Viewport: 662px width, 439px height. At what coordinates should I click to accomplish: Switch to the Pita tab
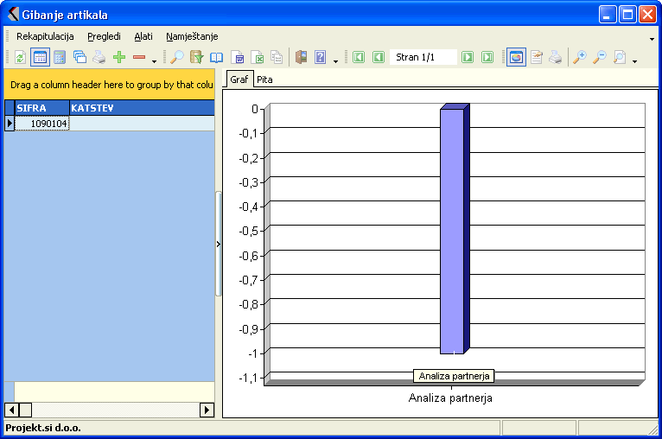pyautogui.click(x=264, y=79)
